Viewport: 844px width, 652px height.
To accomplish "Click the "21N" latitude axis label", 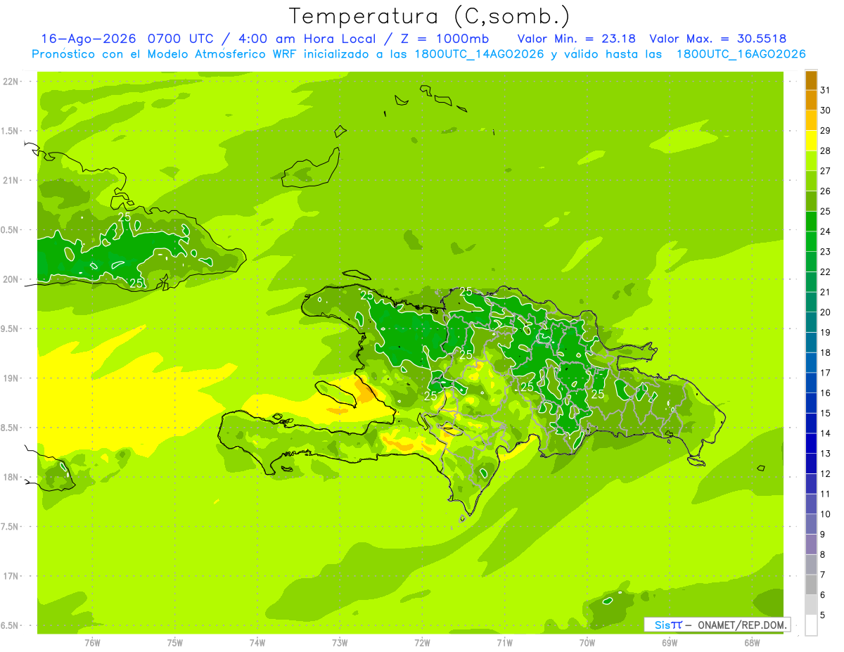I will 11,181.
